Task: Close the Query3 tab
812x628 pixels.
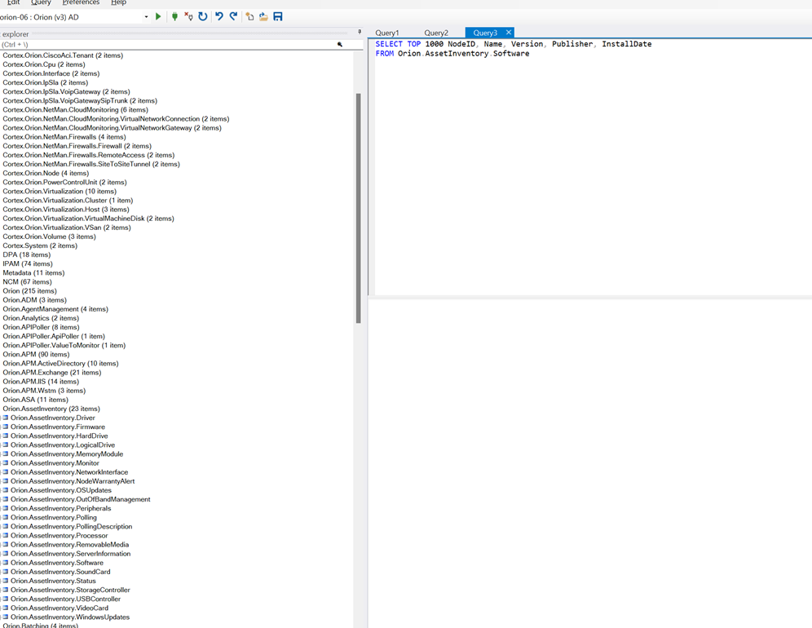Action: [x=509, y=32]
